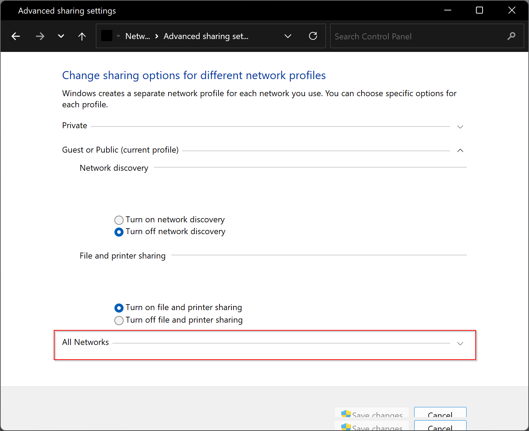Go forward using the right arrow
The width and height of the screenshot is (529, 431).
pos(40,36)
